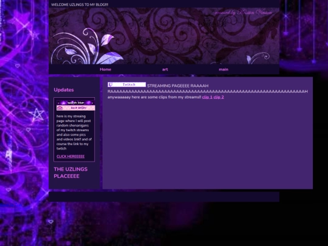
Task: Click the Twitch logo icon in the badge
Action: point(111,84)
